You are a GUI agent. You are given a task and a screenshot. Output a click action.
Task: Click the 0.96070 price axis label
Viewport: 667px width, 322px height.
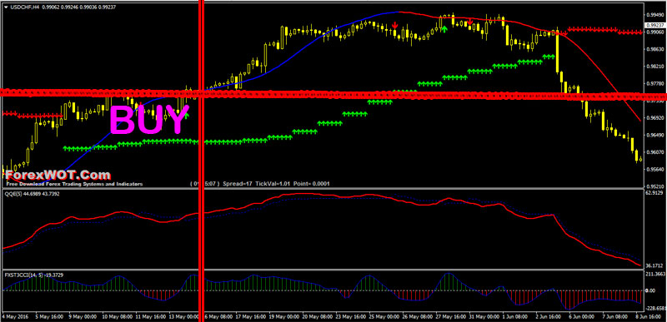(654, 152)
